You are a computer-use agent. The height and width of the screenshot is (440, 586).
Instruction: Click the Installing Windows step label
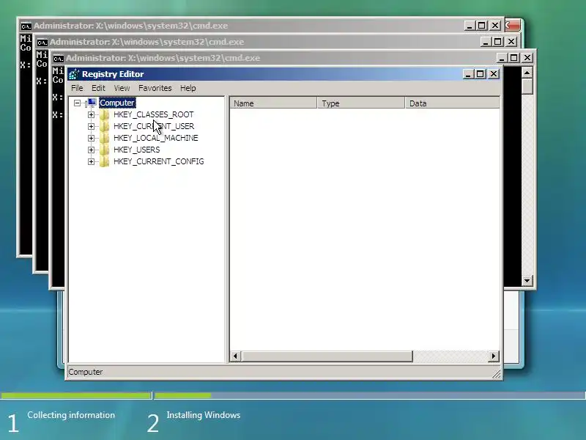click(x=204, y=415)
